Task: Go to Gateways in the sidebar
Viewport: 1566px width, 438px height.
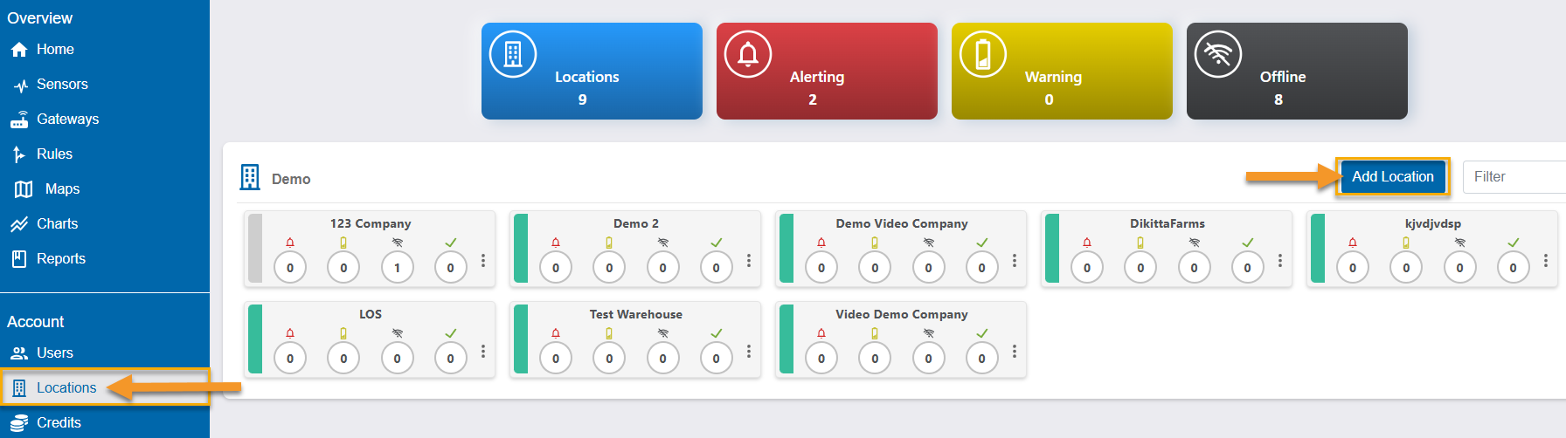Action: (54, 120)
